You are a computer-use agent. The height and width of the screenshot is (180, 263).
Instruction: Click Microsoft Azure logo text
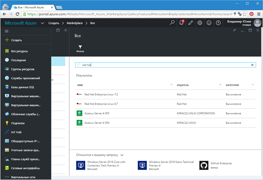coord(21,23)
